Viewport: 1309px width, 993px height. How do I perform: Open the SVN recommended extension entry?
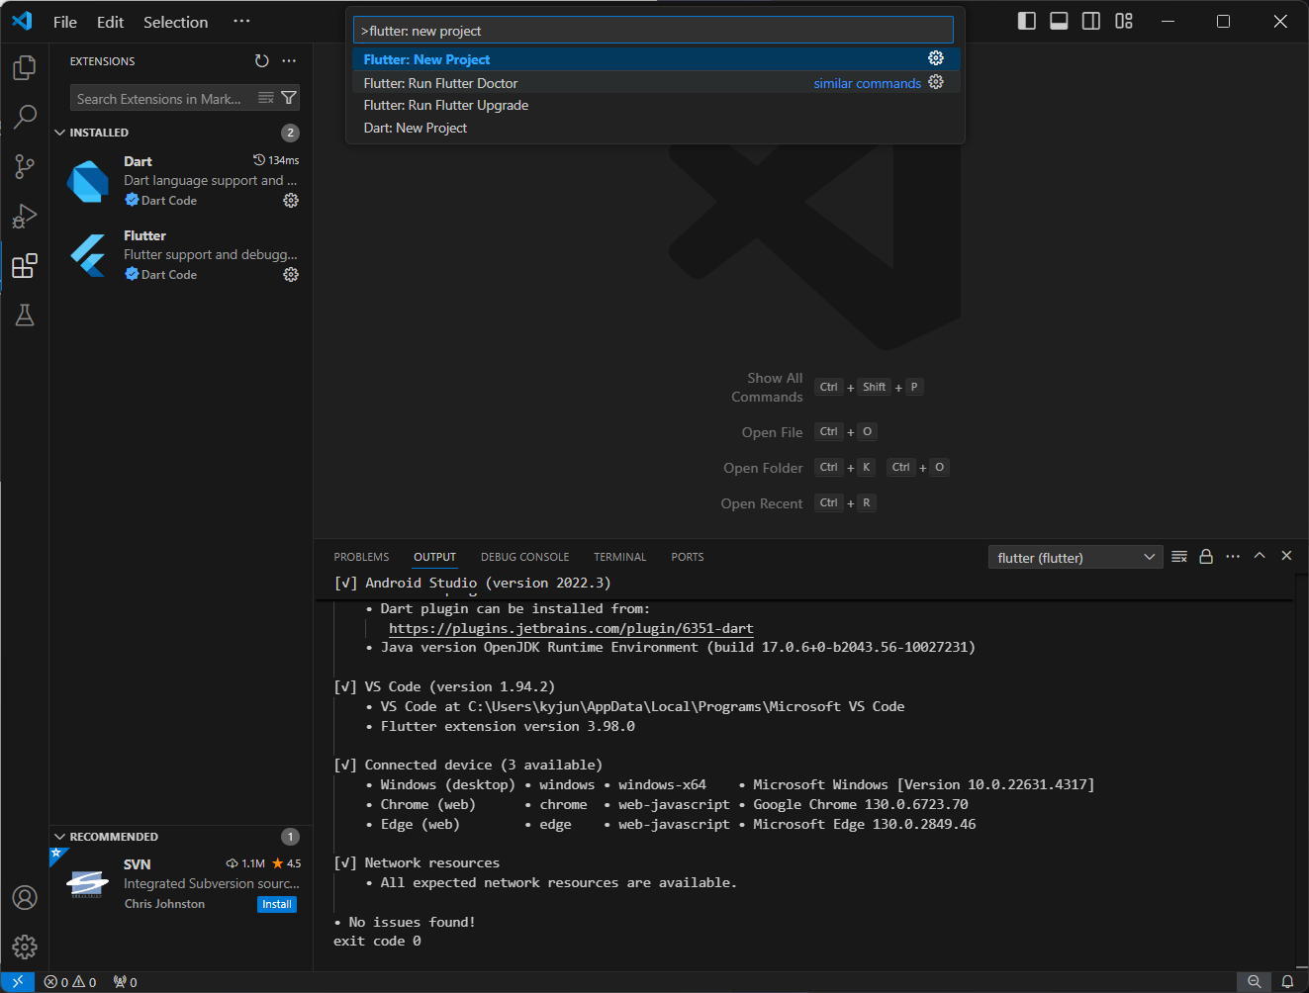tap(181, 883)
